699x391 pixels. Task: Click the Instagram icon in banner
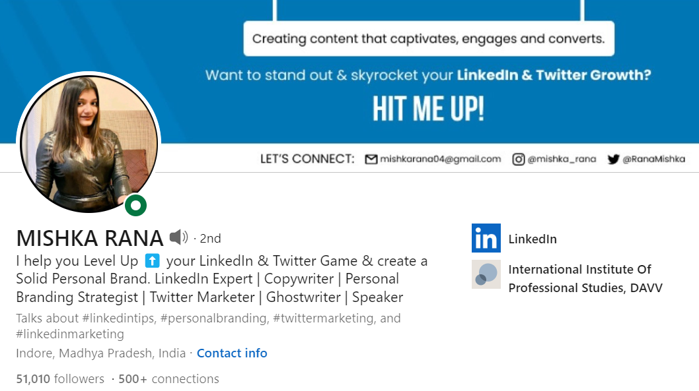[518, 160]
